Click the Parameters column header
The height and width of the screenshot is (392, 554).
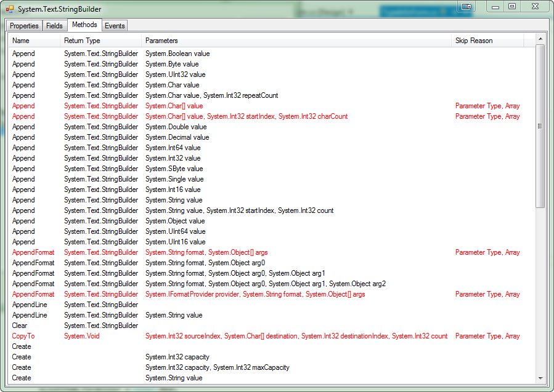296,41
